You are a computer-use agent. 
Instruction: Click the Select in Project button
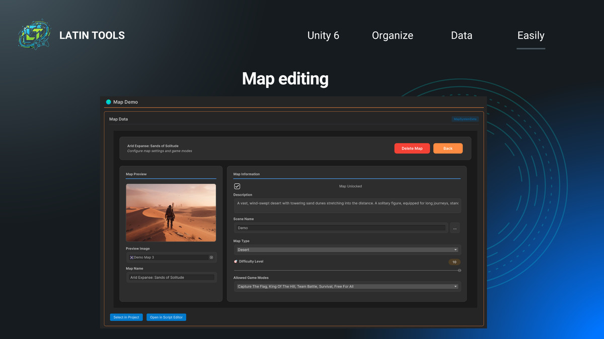[126, 317]
